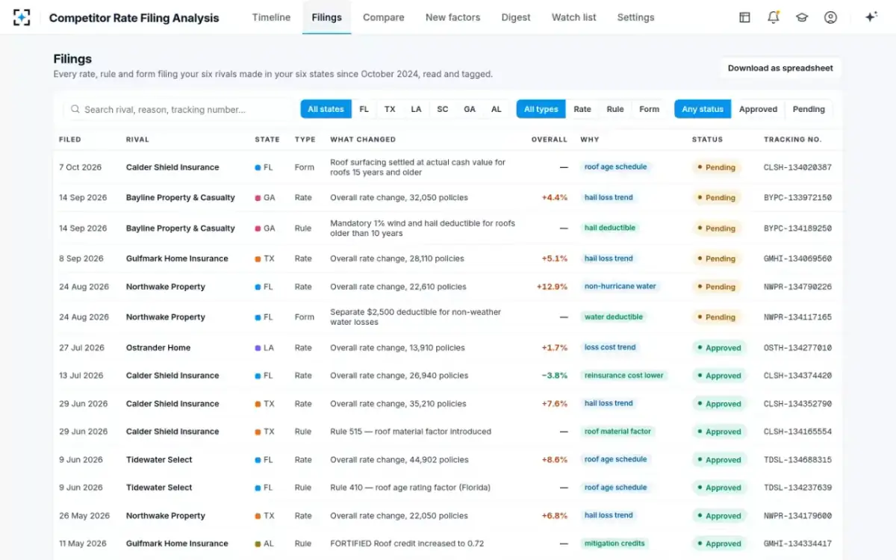
Task: Switch to the Timeline tab
Action: click(x=271, y=17)
